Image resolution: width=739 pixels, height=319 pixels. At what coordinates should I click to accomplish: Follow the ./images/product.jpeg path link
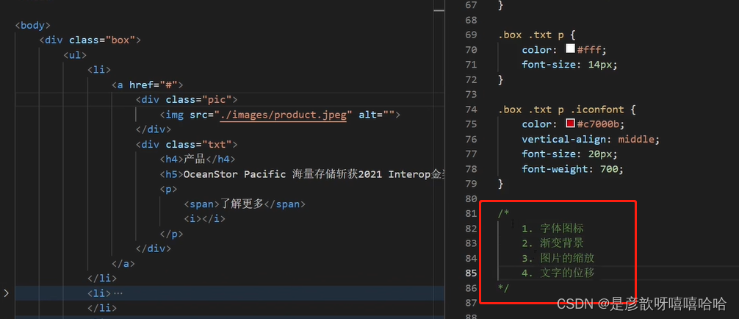[284, 115]
